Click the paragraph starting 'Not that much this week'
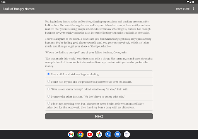198x139 pixels. 99,62
